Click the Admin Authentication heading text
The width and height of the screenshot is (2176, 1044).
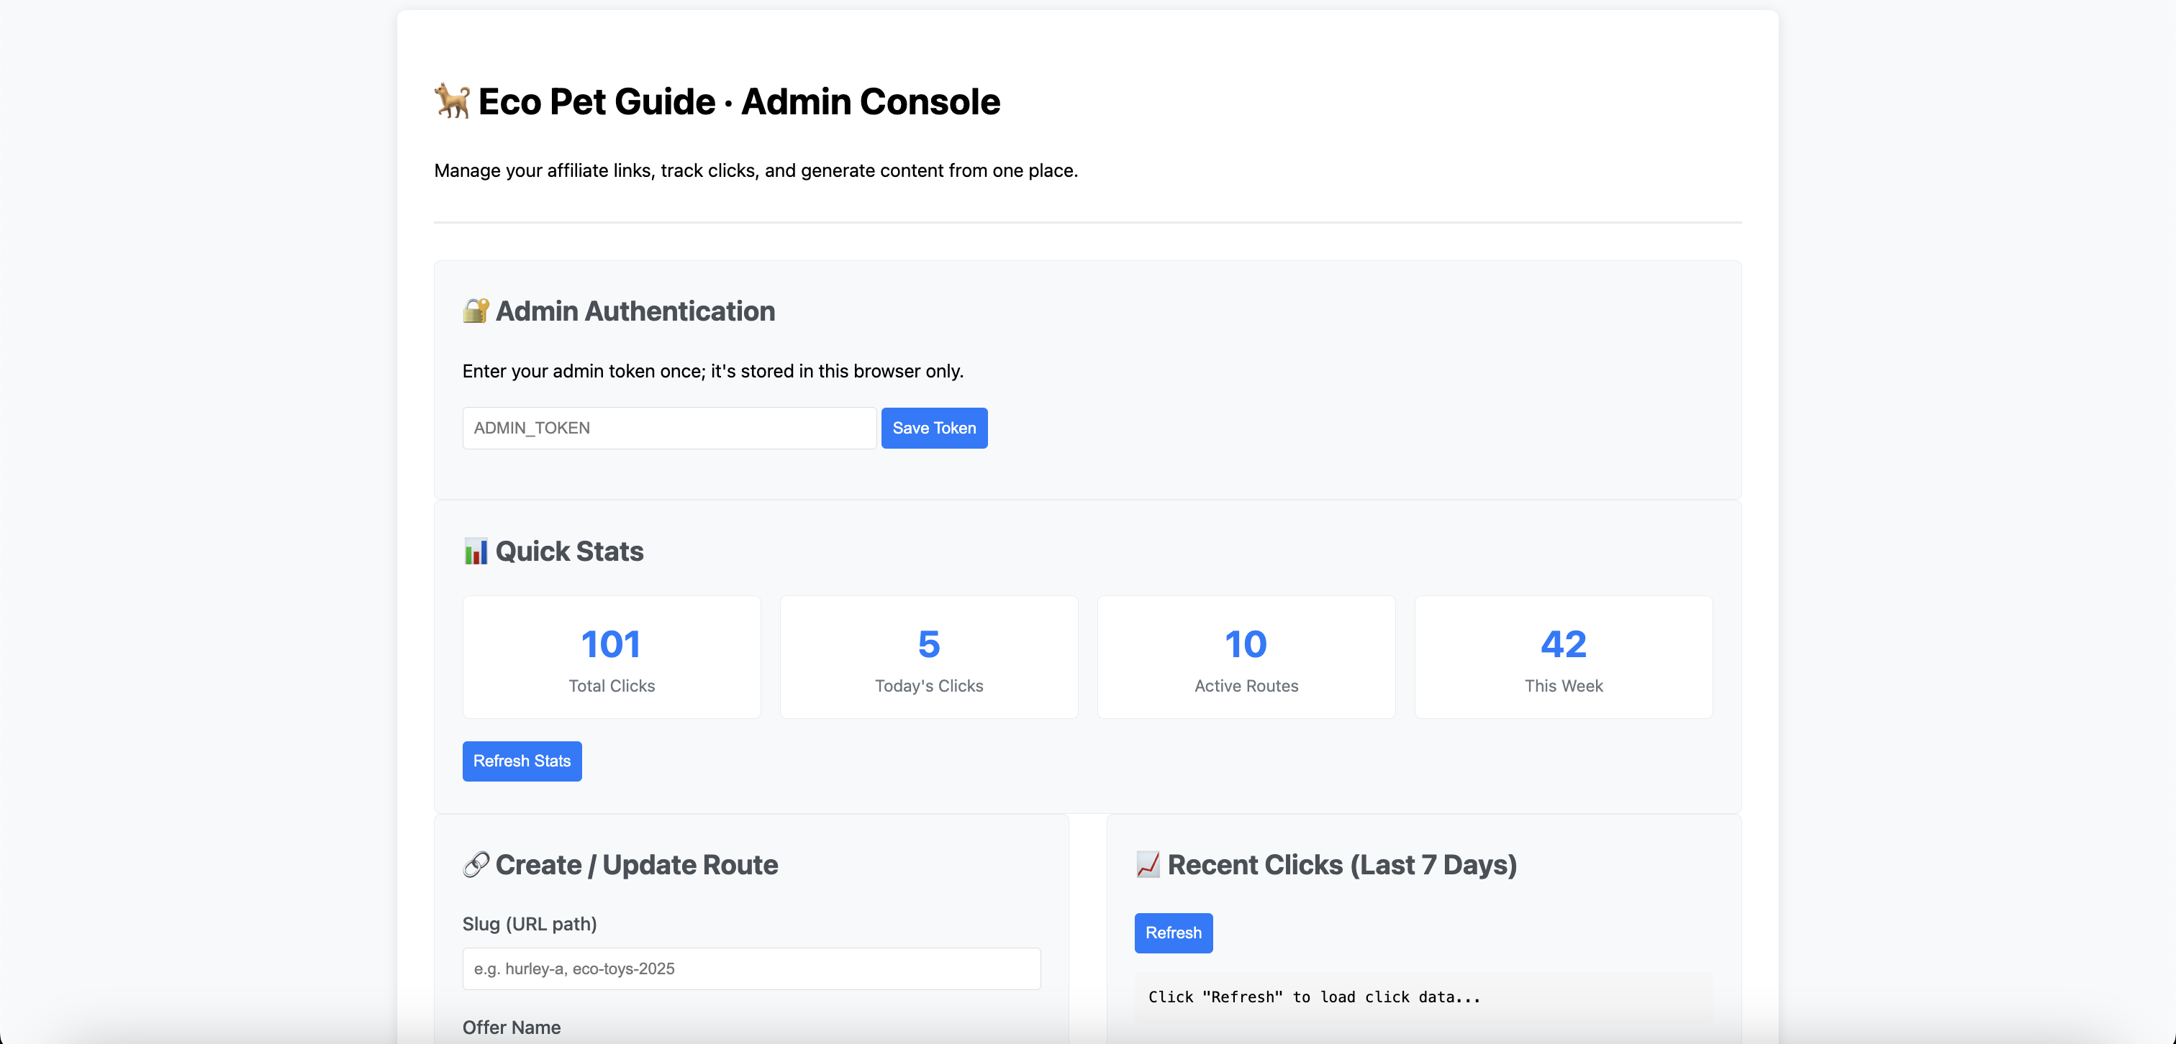pyautogui.click(x=635, y=311)
